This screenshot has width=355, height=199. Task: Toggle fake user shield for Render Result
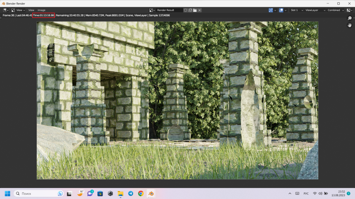point(186,10)
